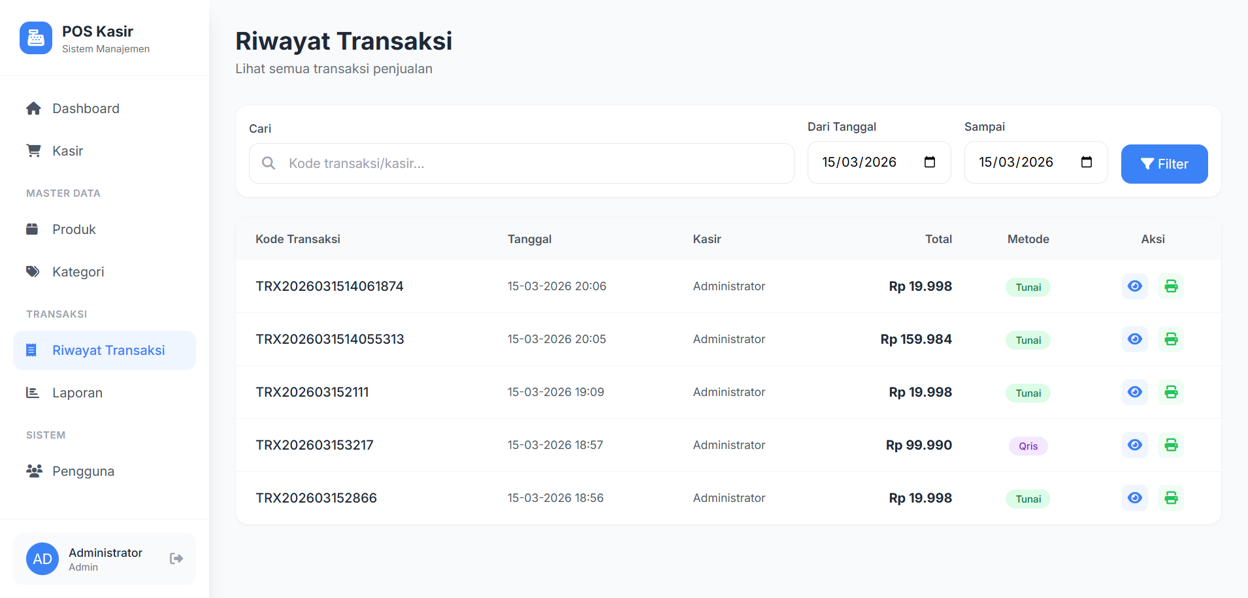Click the POS Kasir logo icon
Image resolution: width=1248 pixels, height=598 pixels.
[x=36, y=38]
